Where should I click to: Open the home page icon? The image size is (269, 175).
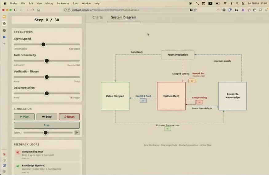[x=38, y=10]
